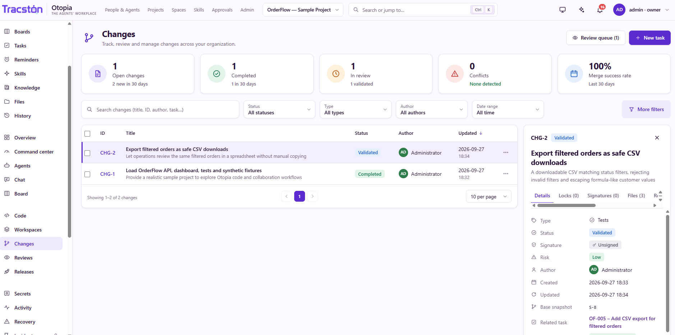Viewport: 675px width, 335px height.
Task: Expand the Type filter dropdown
Action: point(355,109)
